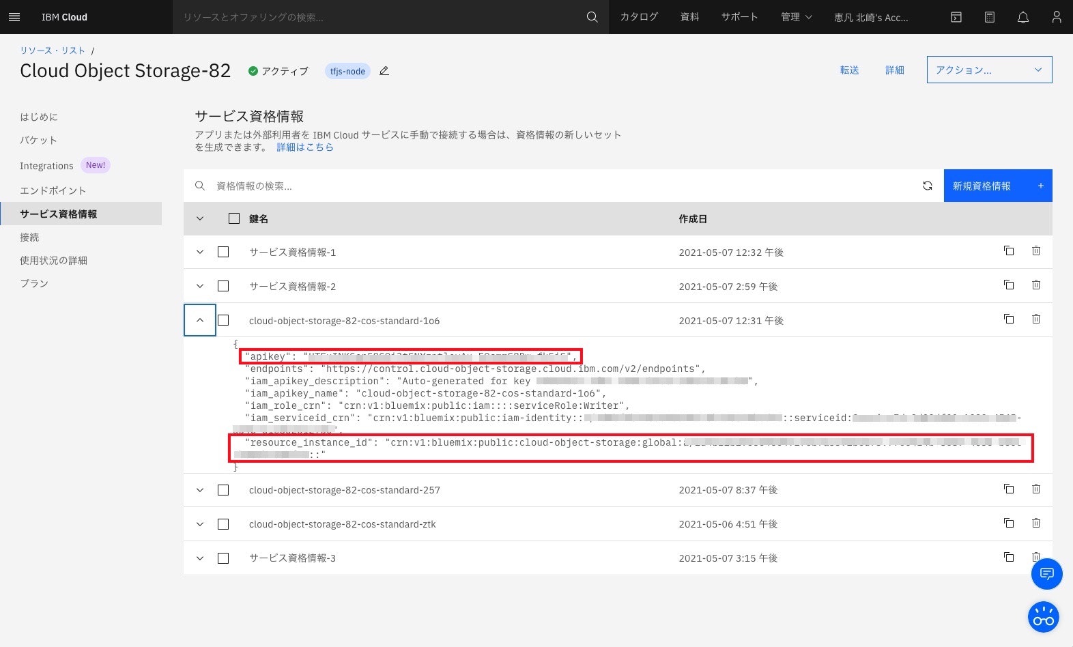Image resolution: width=1073 pixels, height=647 pixels.
Task: Delete サービス資格情報-1 with trash icon
Action: [x=1036, y=250]
